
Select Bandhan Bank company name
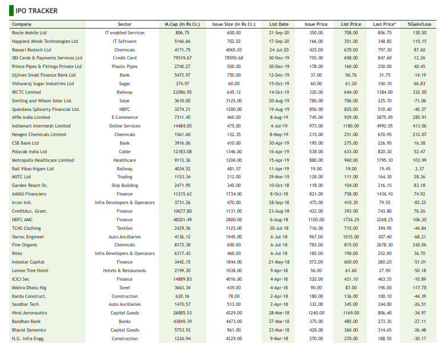click(x=26, y=321)
